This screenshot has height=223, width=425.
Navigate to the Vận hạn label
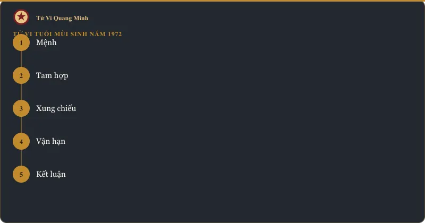click(x=50, y=141)
